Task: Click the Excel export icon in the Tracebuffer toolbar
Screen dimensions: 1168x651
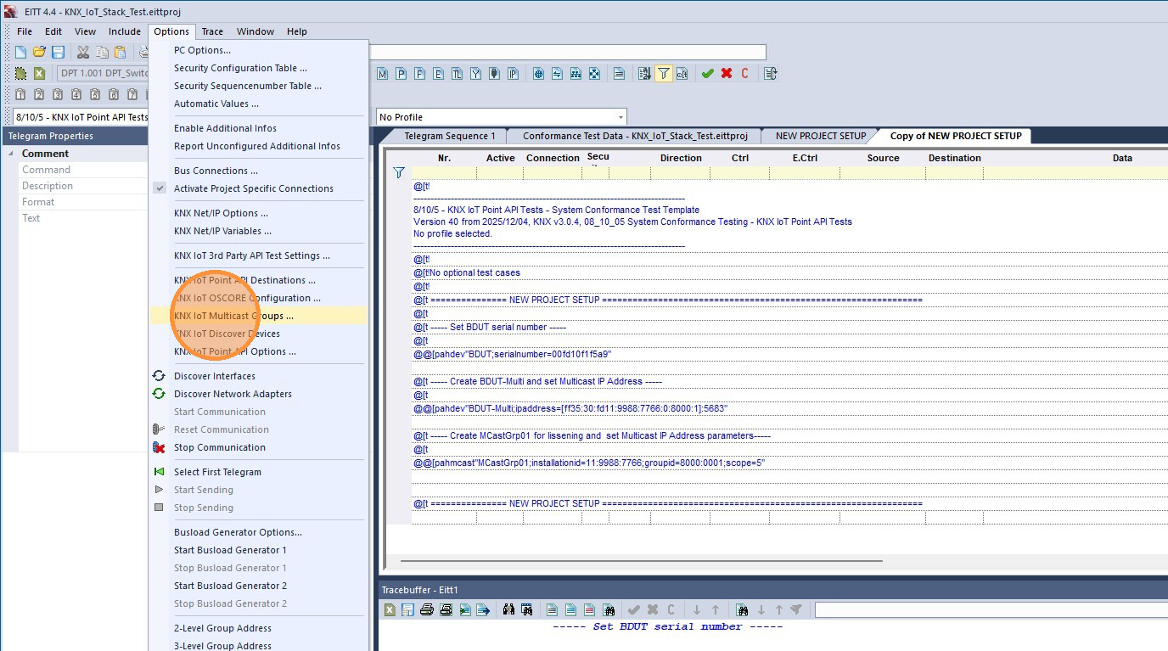Action: (x=390, y=609)
